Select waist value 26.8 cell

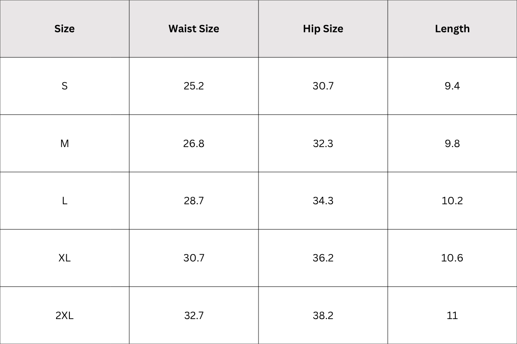pyautogui.click(x=194, y=144)
